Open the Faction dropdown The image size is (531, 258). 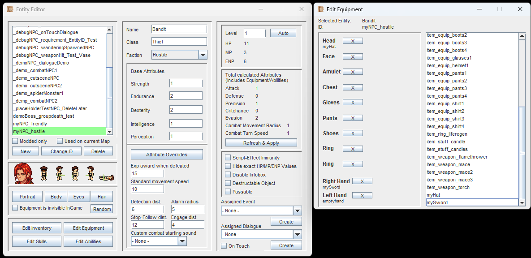[x=203, y=55]
